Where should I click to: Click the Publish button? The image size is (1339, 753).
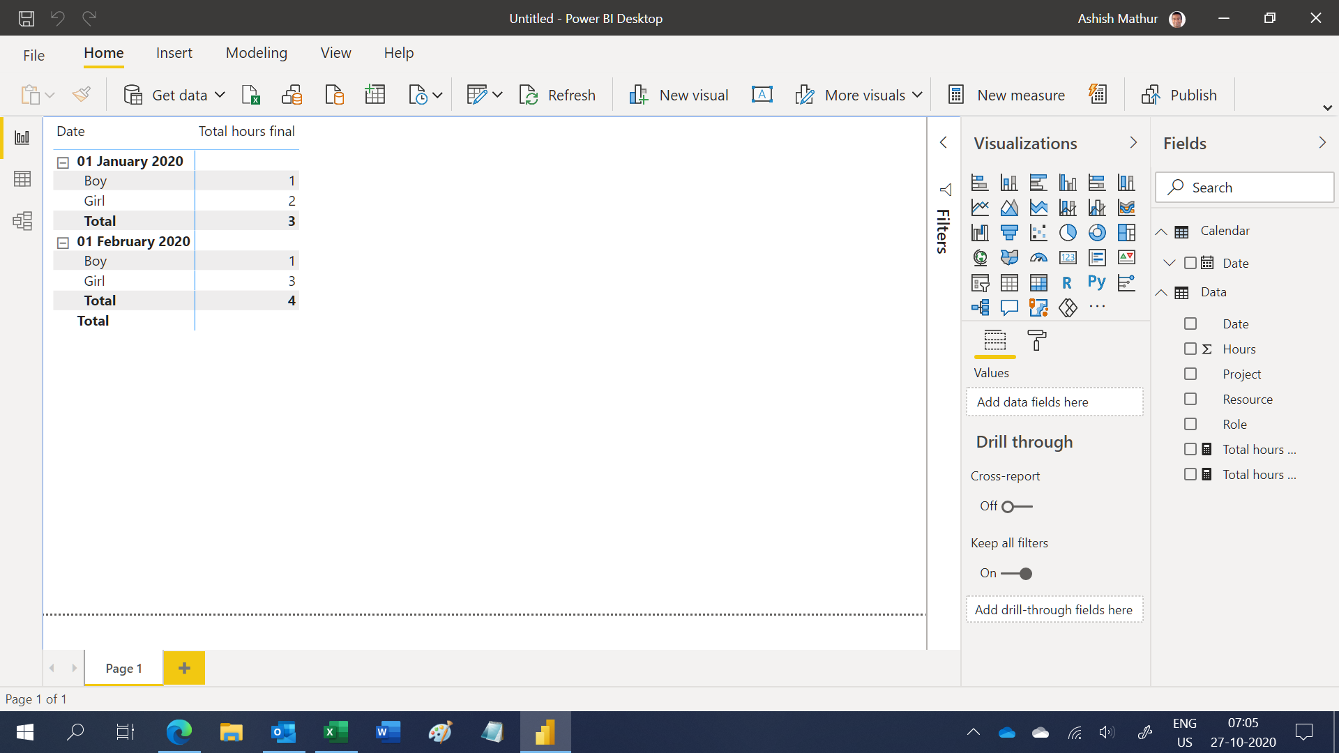(1179, 95)
